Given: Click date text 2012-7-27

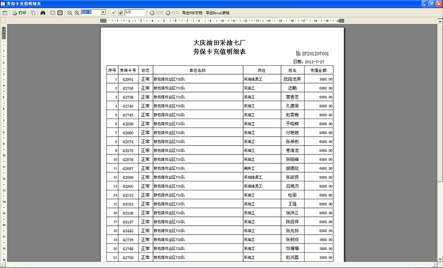Looking at the screenshot, I should (x=315, y=62).
